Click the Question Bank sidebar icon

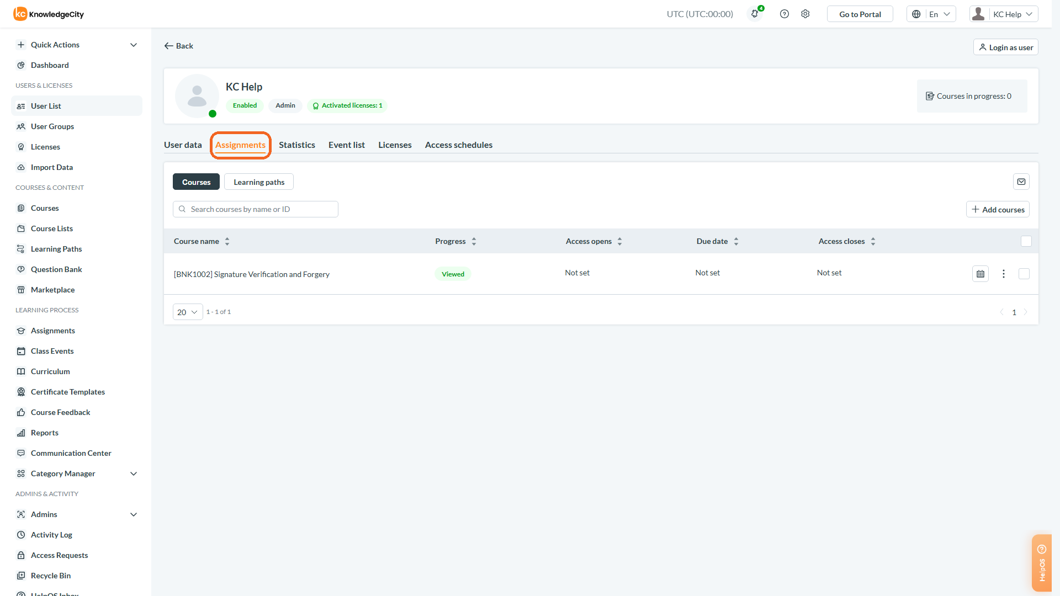click(21, 269)
